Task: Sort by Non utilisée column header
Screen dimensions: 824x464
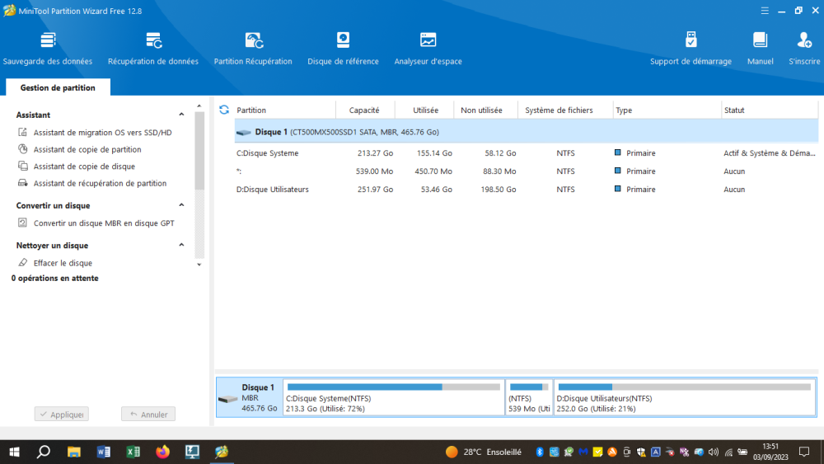Action: click(x=485, y=110)
